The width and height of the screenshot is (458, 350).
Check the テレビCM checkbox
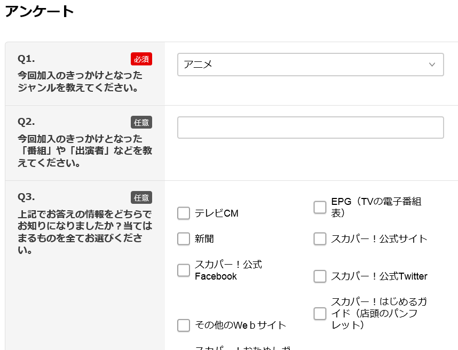click(184, 213)
